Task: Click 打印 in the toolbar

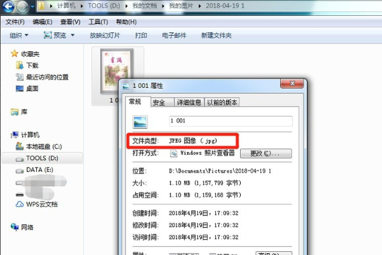Action: [x=141, y=36]
